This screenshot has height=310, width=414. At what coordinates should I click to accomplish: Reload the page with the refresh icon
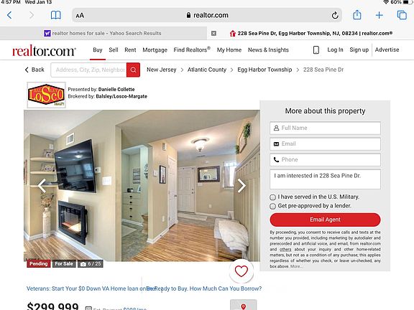tap(335, 15)
